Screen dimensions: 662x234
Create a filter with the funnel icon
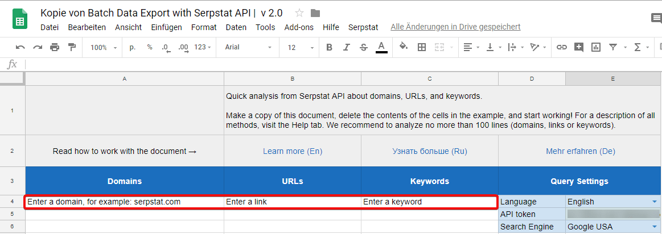(x=613, y=47)
